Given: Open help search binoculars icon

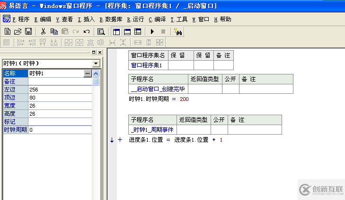Looking at the screenshot, I should [x=178, y=32].
